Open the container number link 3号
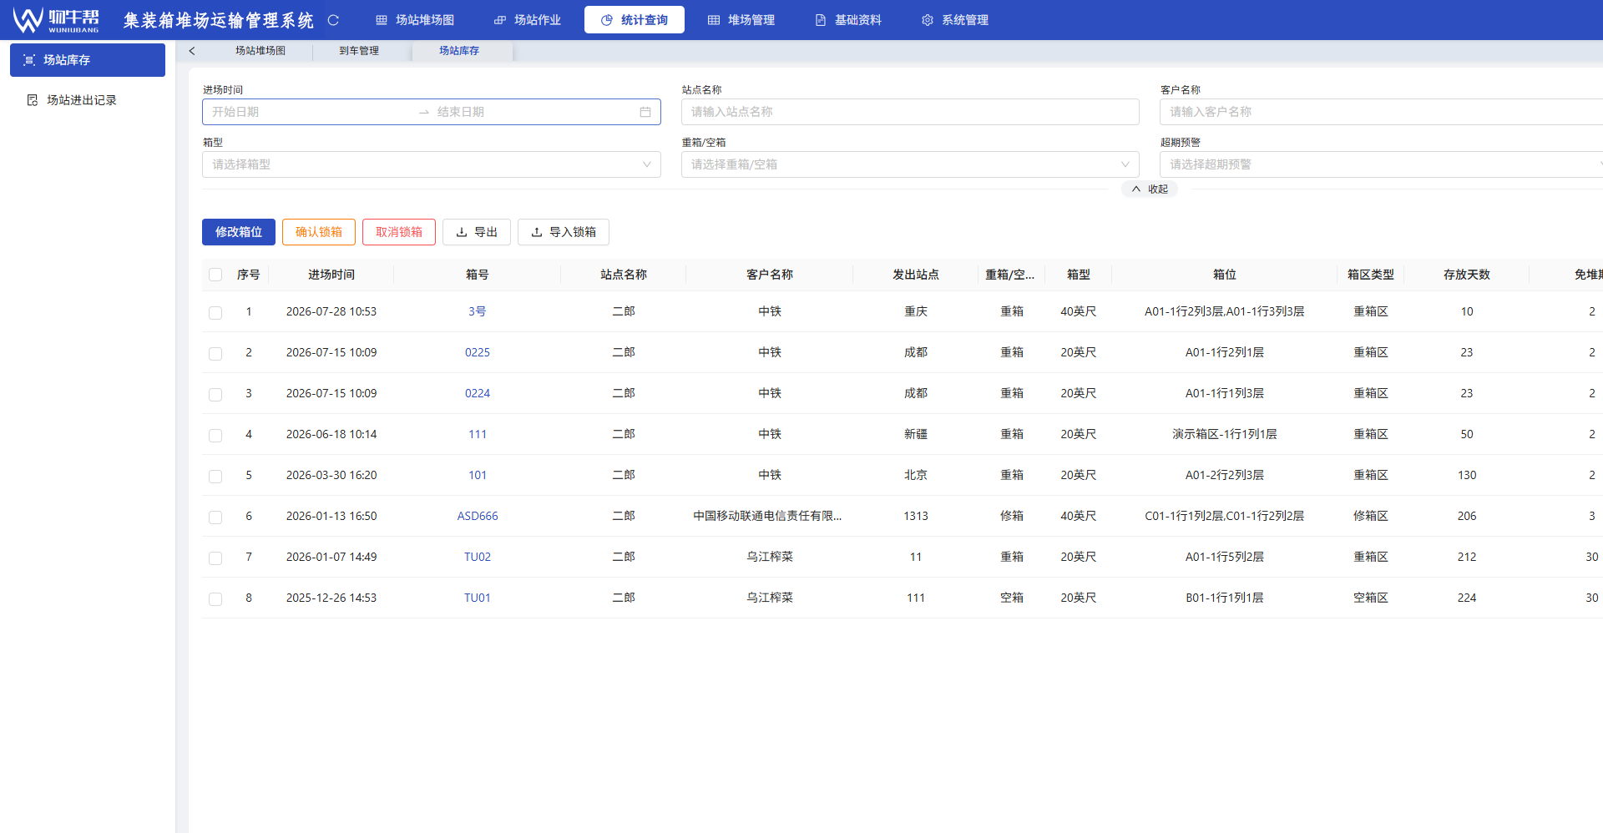The height and width of the screenshot is (833, 1603). 478,311
